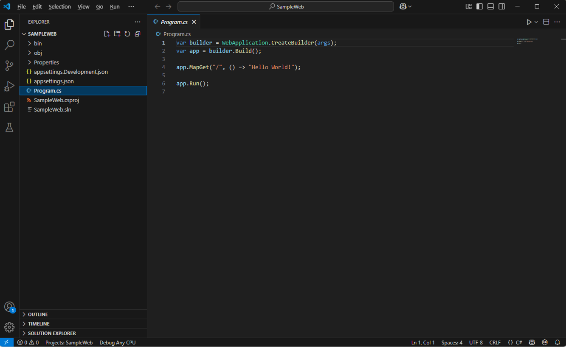The image size is (566, 347).
Task: Open the Testing flask icon view
Action: click(x=9, y=127)
